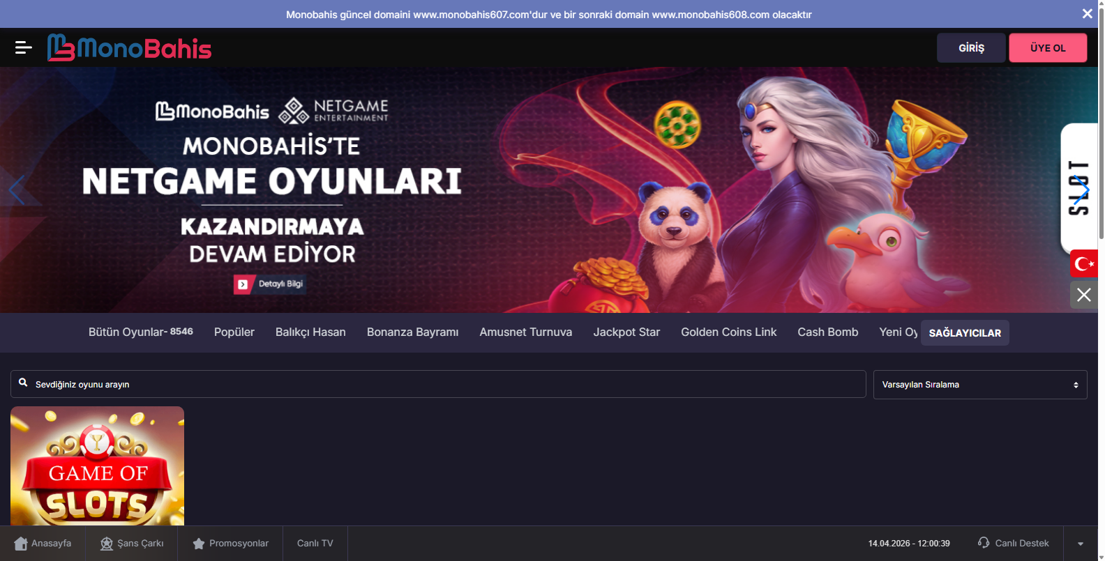Screen dimensions: 1105x561
Task: Dismiss the domain announcement bar
Action: 1087,14
